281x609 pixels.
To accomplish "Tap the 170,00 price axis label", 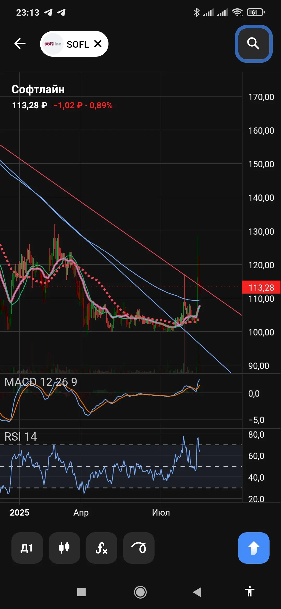I will [x=261, y=97].
